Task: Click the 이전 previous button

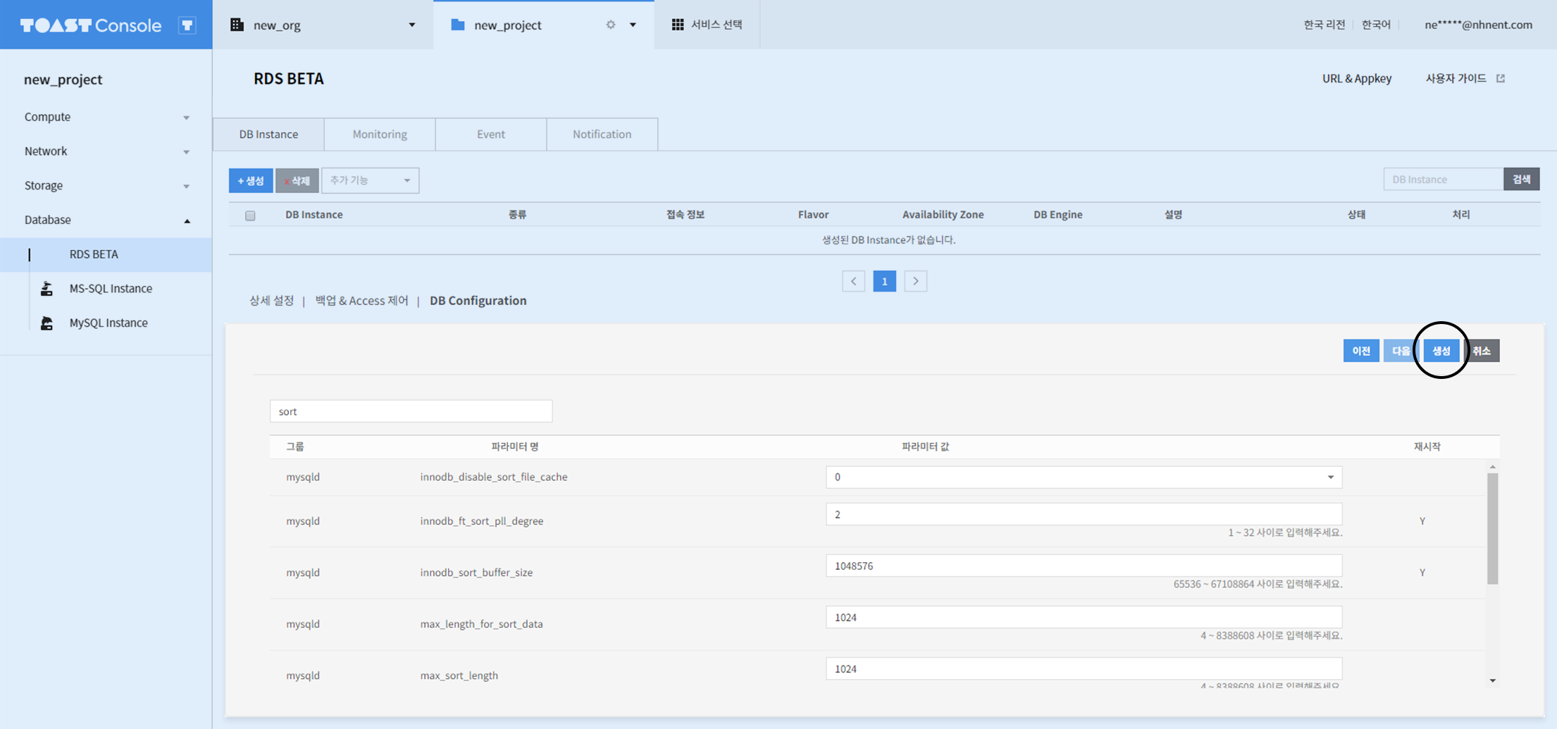Action: (x=1361, y=351)
